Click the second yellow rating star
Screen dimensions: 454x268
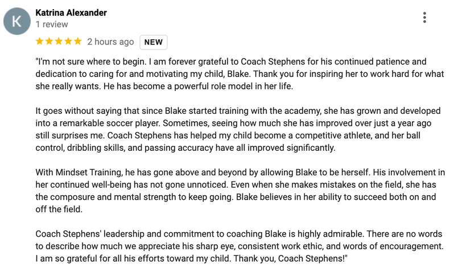(x=49, y=42)
